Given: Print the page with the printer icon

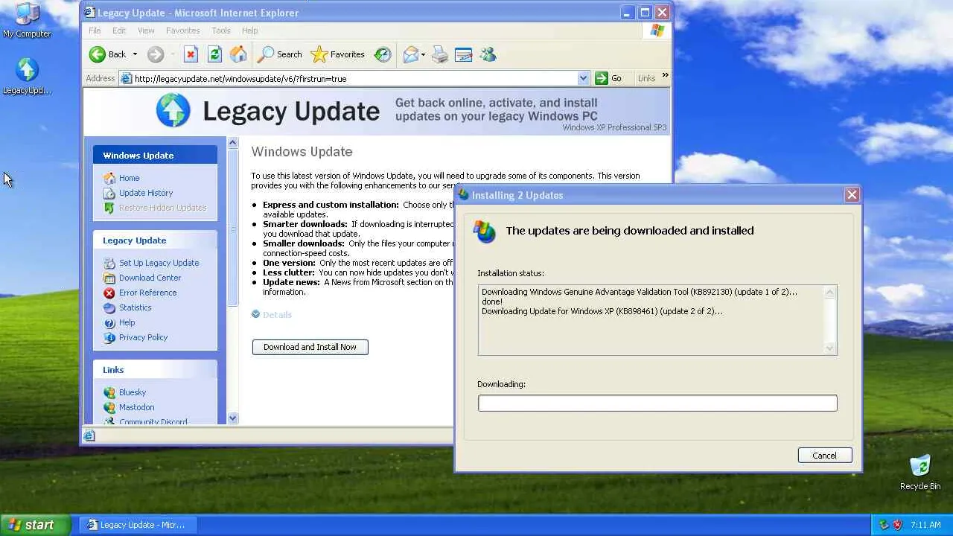Looking at the screenshot, I should pyautogui.click(x=440, y=54).
